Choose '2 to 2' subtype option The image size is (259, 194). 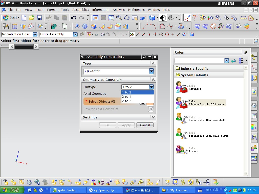pyautogui.click(x=137, y=101)
